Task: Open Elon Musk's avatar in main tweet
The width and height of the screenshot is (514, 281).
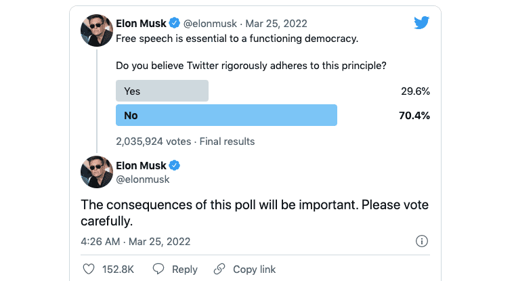Action: pyautogui.click(x=97, y=172)
